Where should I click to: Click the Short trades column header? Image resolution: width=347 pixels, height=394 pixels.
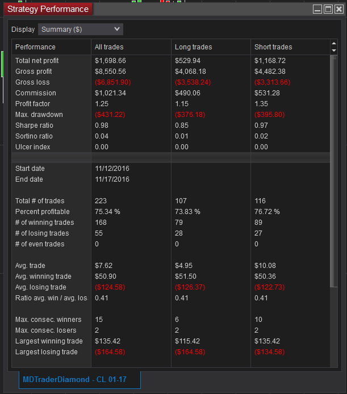(290, 47)
